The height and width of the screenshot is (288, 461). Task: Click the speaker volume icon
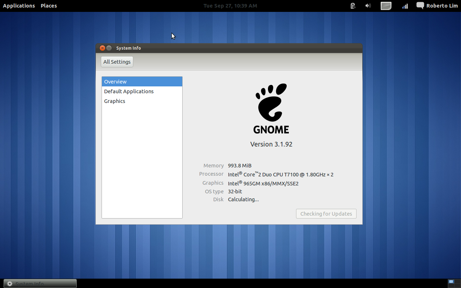pos(368,6)
